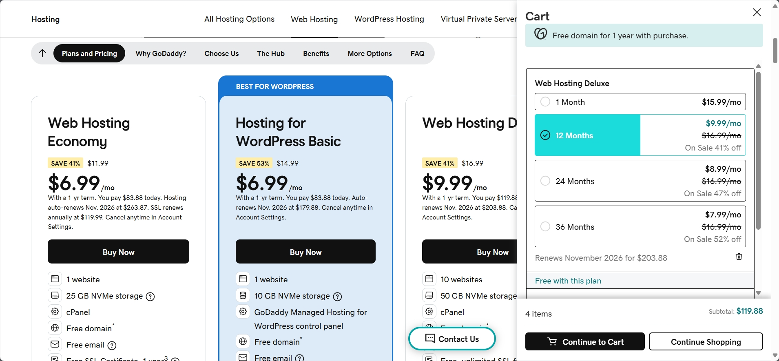Click the trash icon to remove hosting plan
This screenshot has width=779, height=361.
(739, 257)
